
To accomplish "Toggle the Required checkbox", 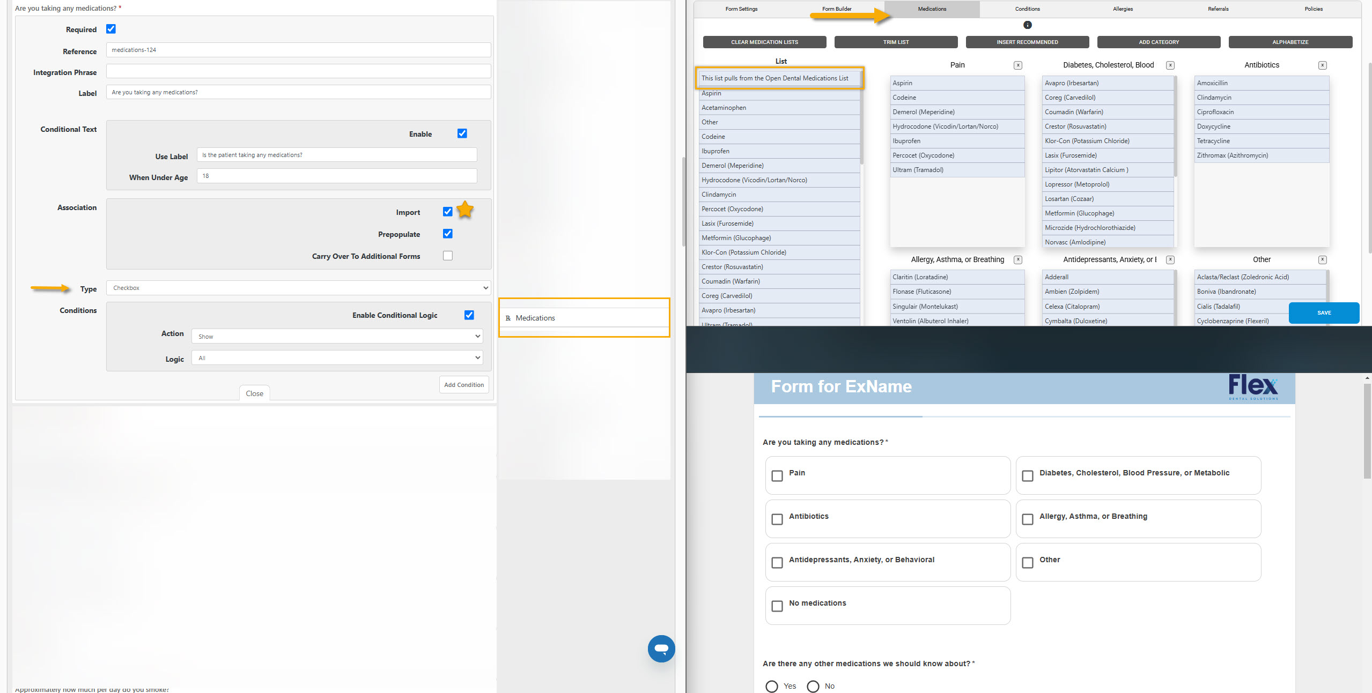I will [111, 29].
